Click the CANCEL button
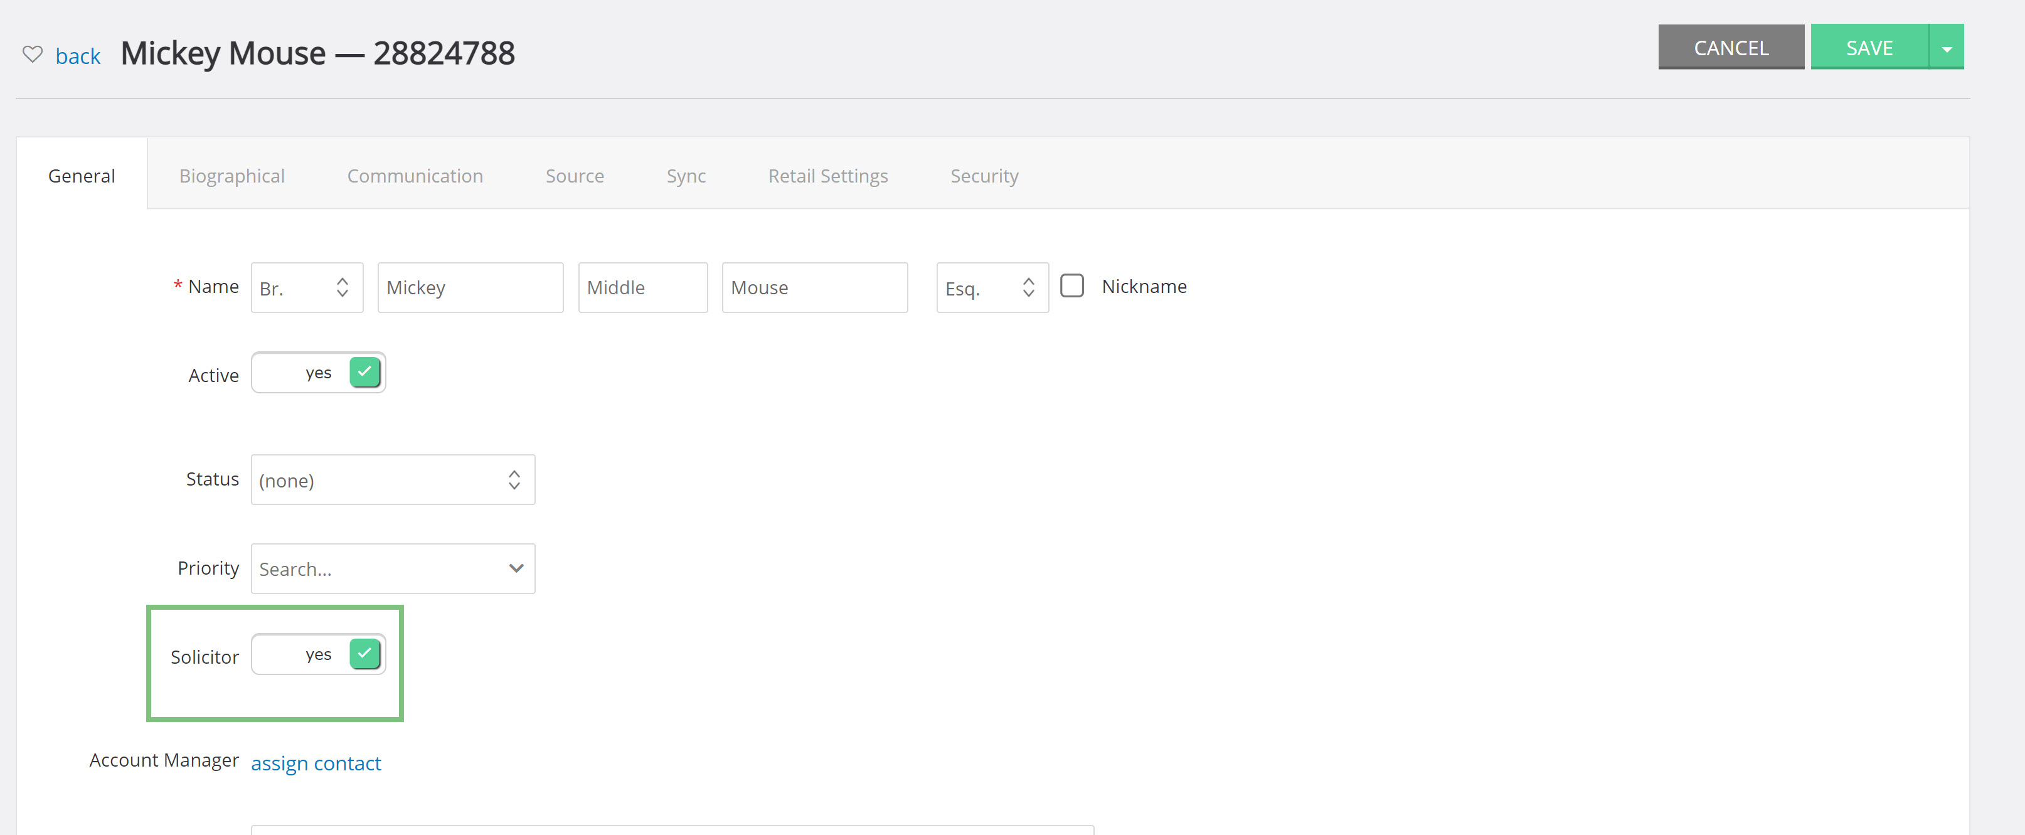 tap(1731, 47)
